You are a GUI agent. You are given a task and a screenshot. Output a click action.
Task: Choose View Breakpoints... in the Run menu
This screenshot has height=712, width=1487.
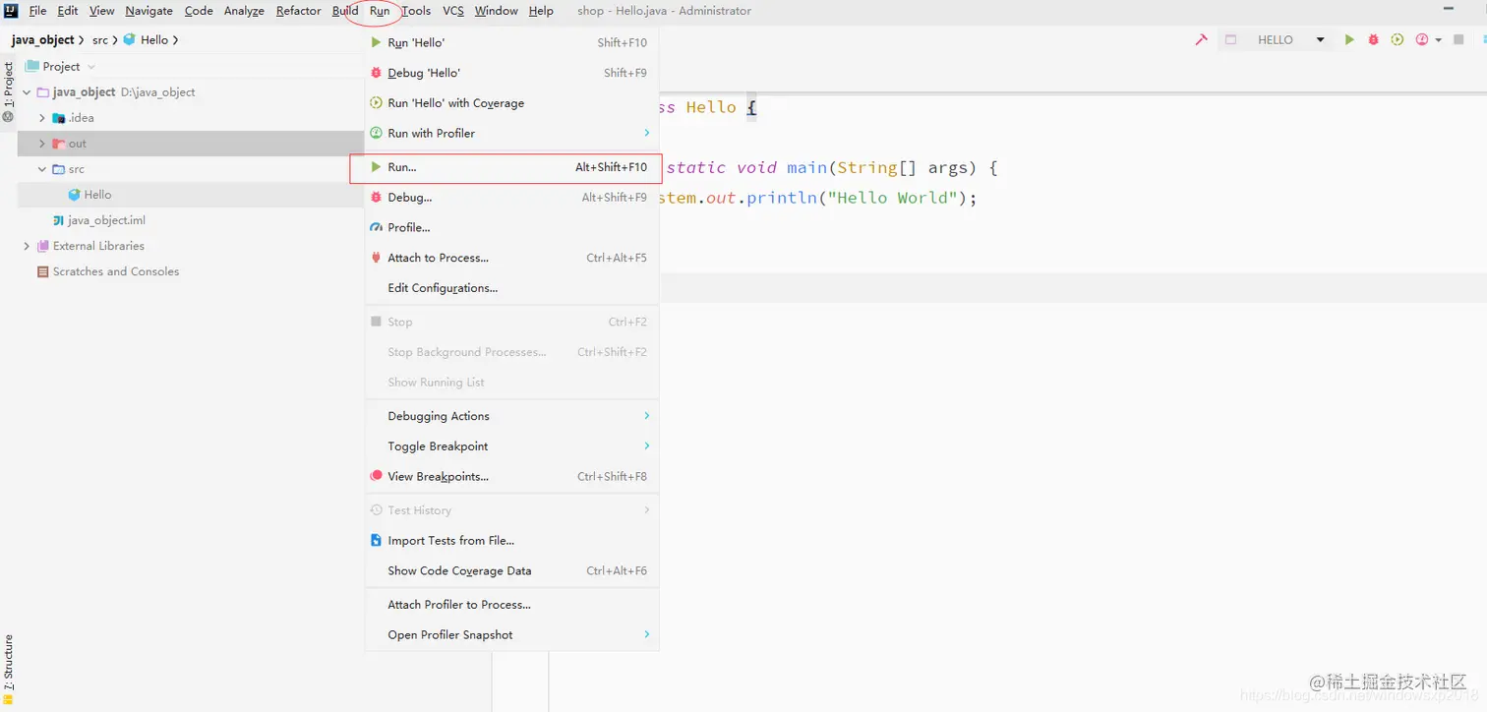click(x=511, y=476)
